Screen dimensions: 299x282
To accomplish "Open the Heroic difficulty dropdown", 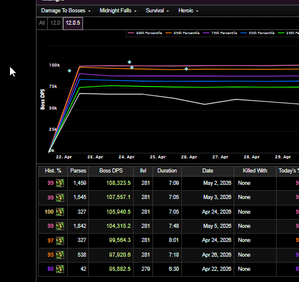I will [x=188, y=11].
